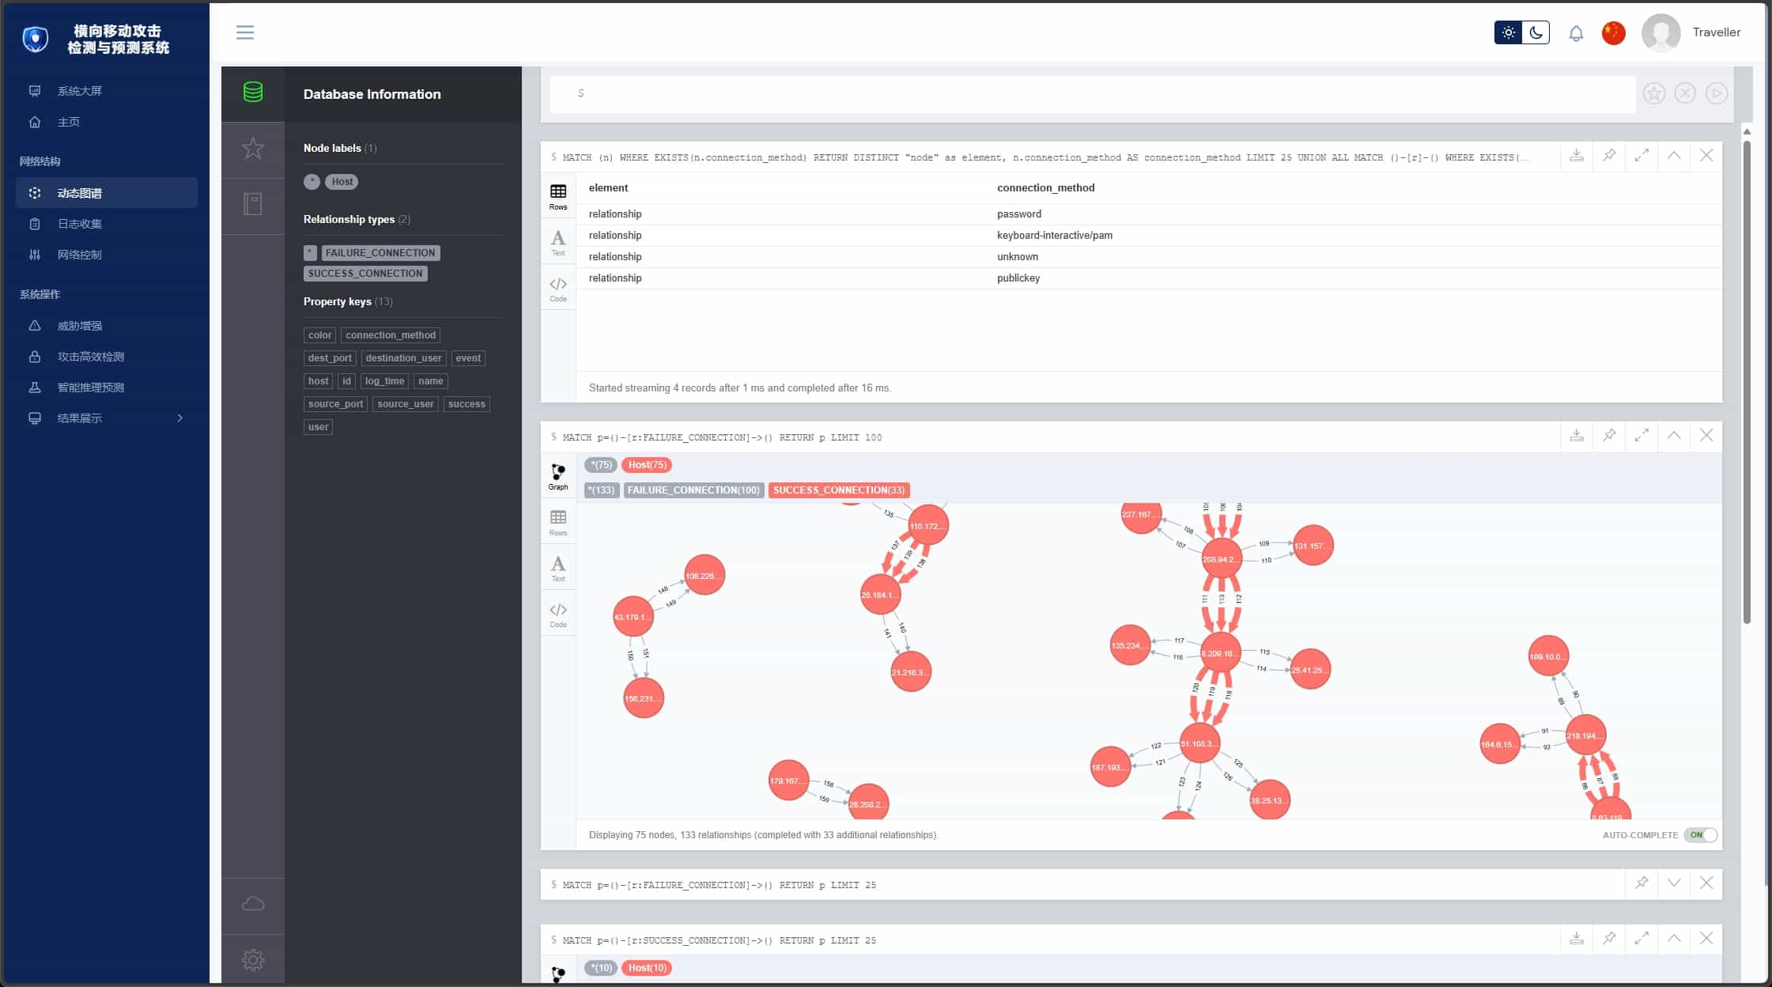Download the LIMIT 100 graph frame
The width and height of the screenshot is (1772, 987).
(1577, 436)
